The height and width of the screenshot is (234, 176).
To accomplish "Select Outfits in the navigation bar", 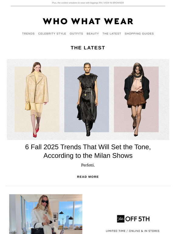I will coord(76,34).
